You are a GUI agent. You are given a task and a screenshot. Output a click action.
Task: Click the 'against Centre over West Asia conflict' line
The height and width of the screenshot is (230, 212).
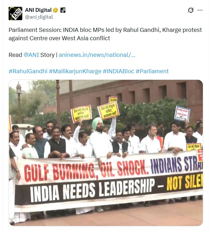[x=59, y=38]
